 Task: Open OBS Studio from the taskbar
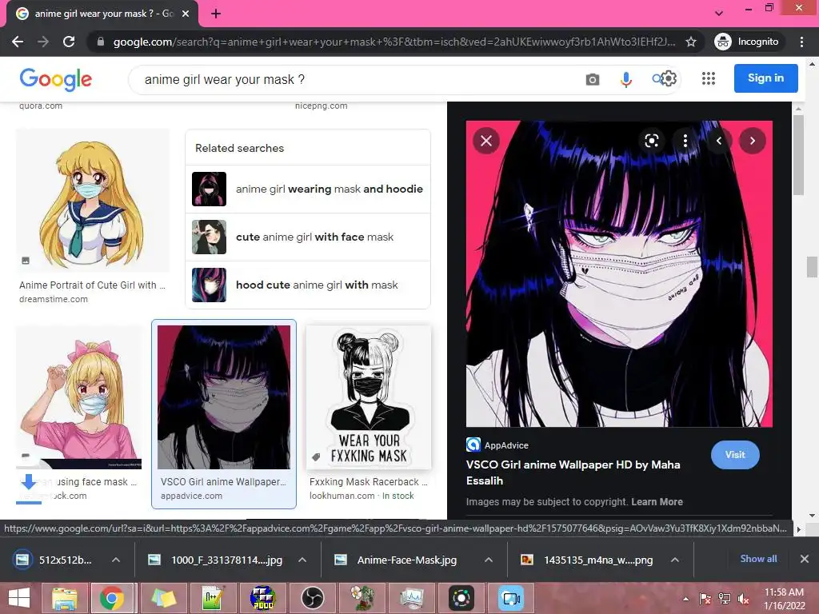click(313, 598)
